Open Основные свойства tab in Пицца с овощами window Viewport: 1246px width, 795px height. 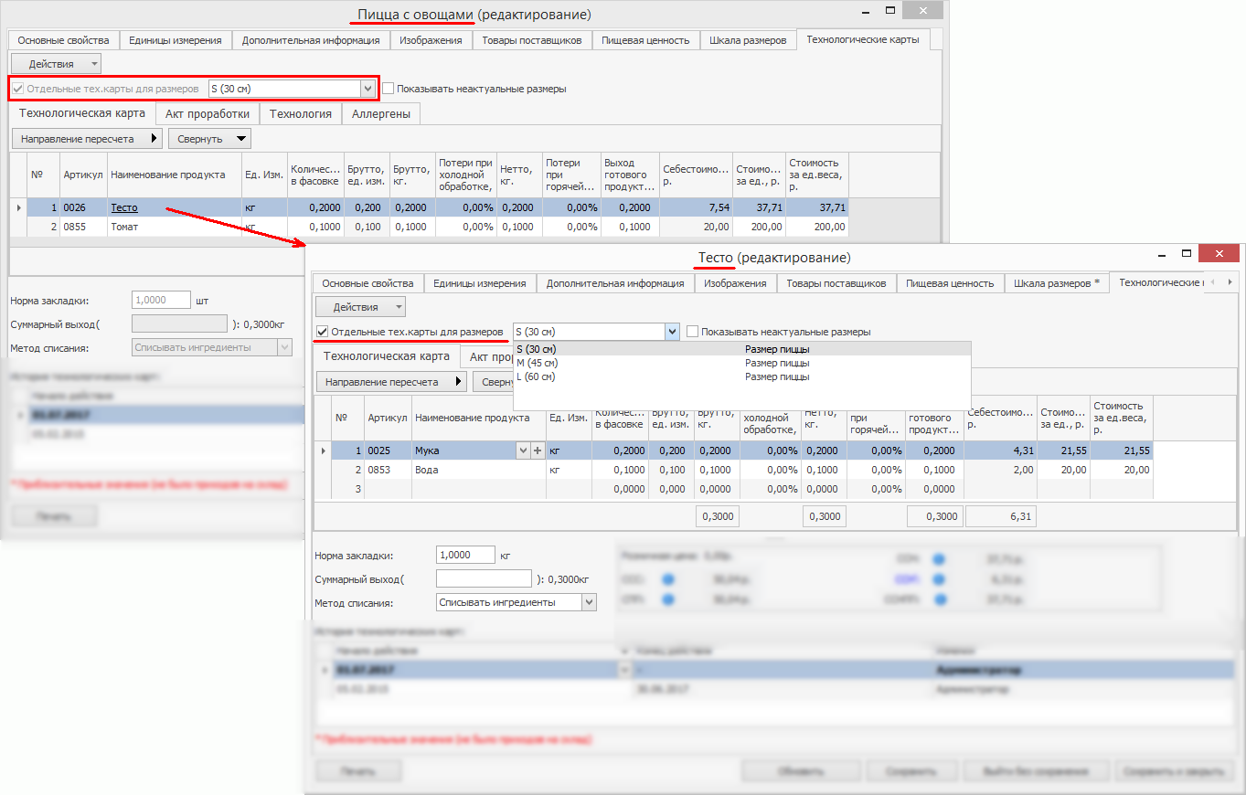pos(64,40)
